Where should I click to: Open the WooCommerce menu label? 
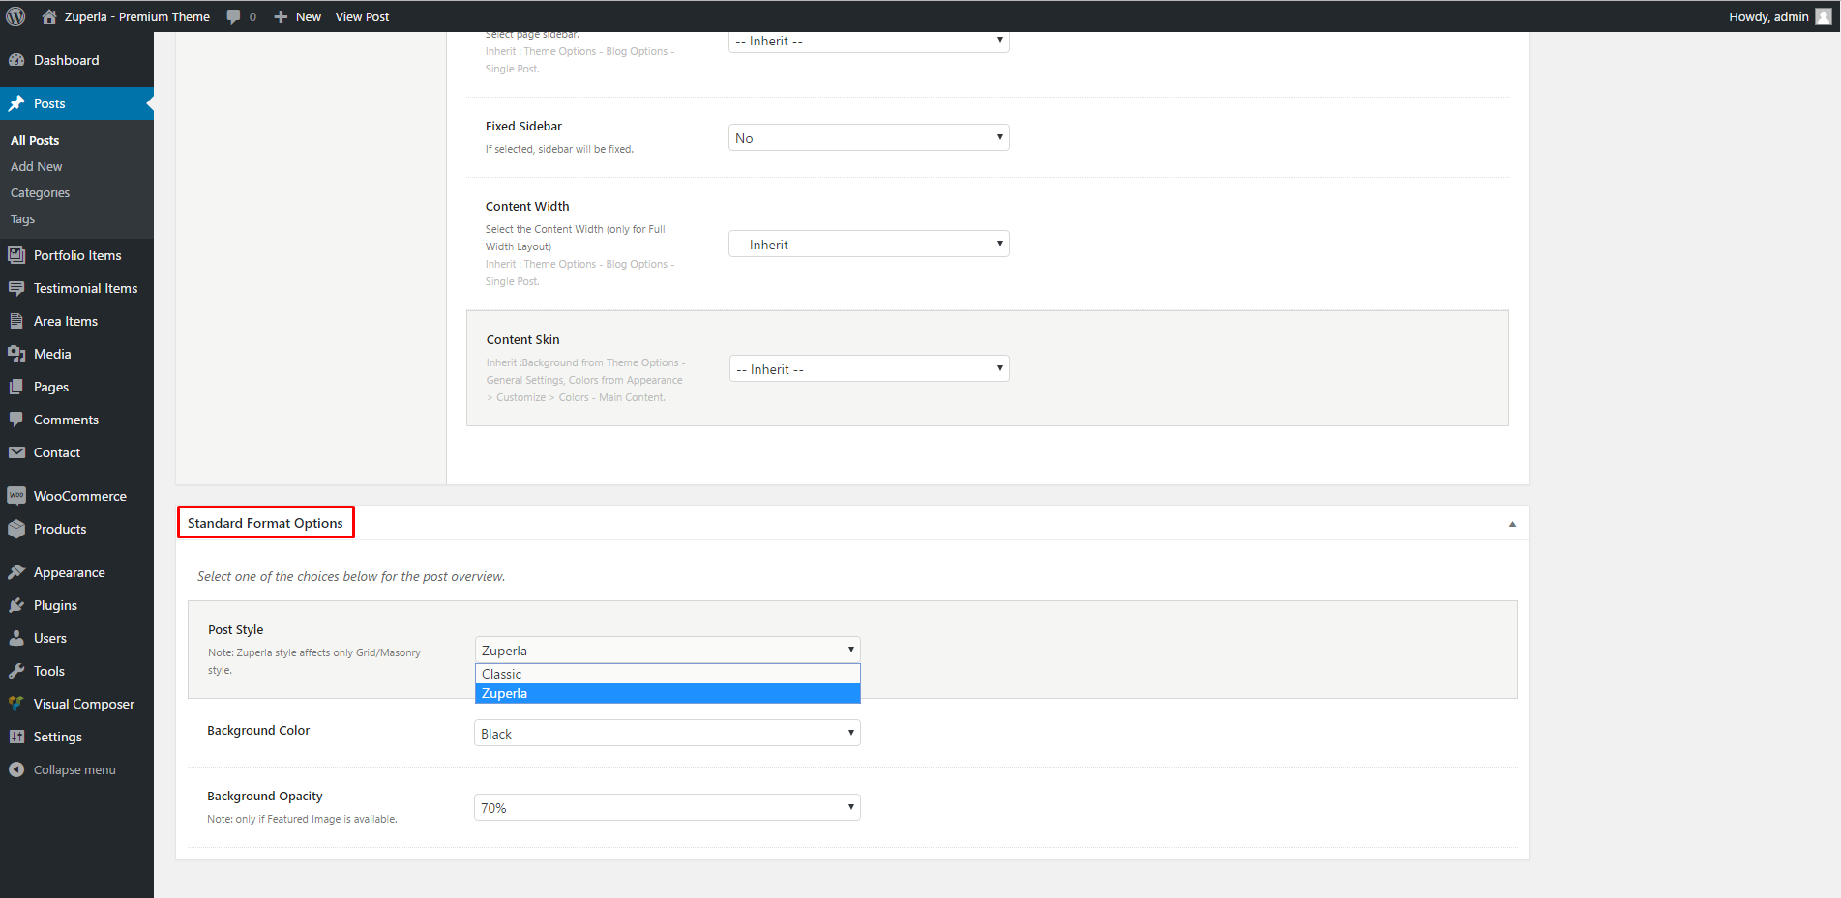[x=80, y=496]
